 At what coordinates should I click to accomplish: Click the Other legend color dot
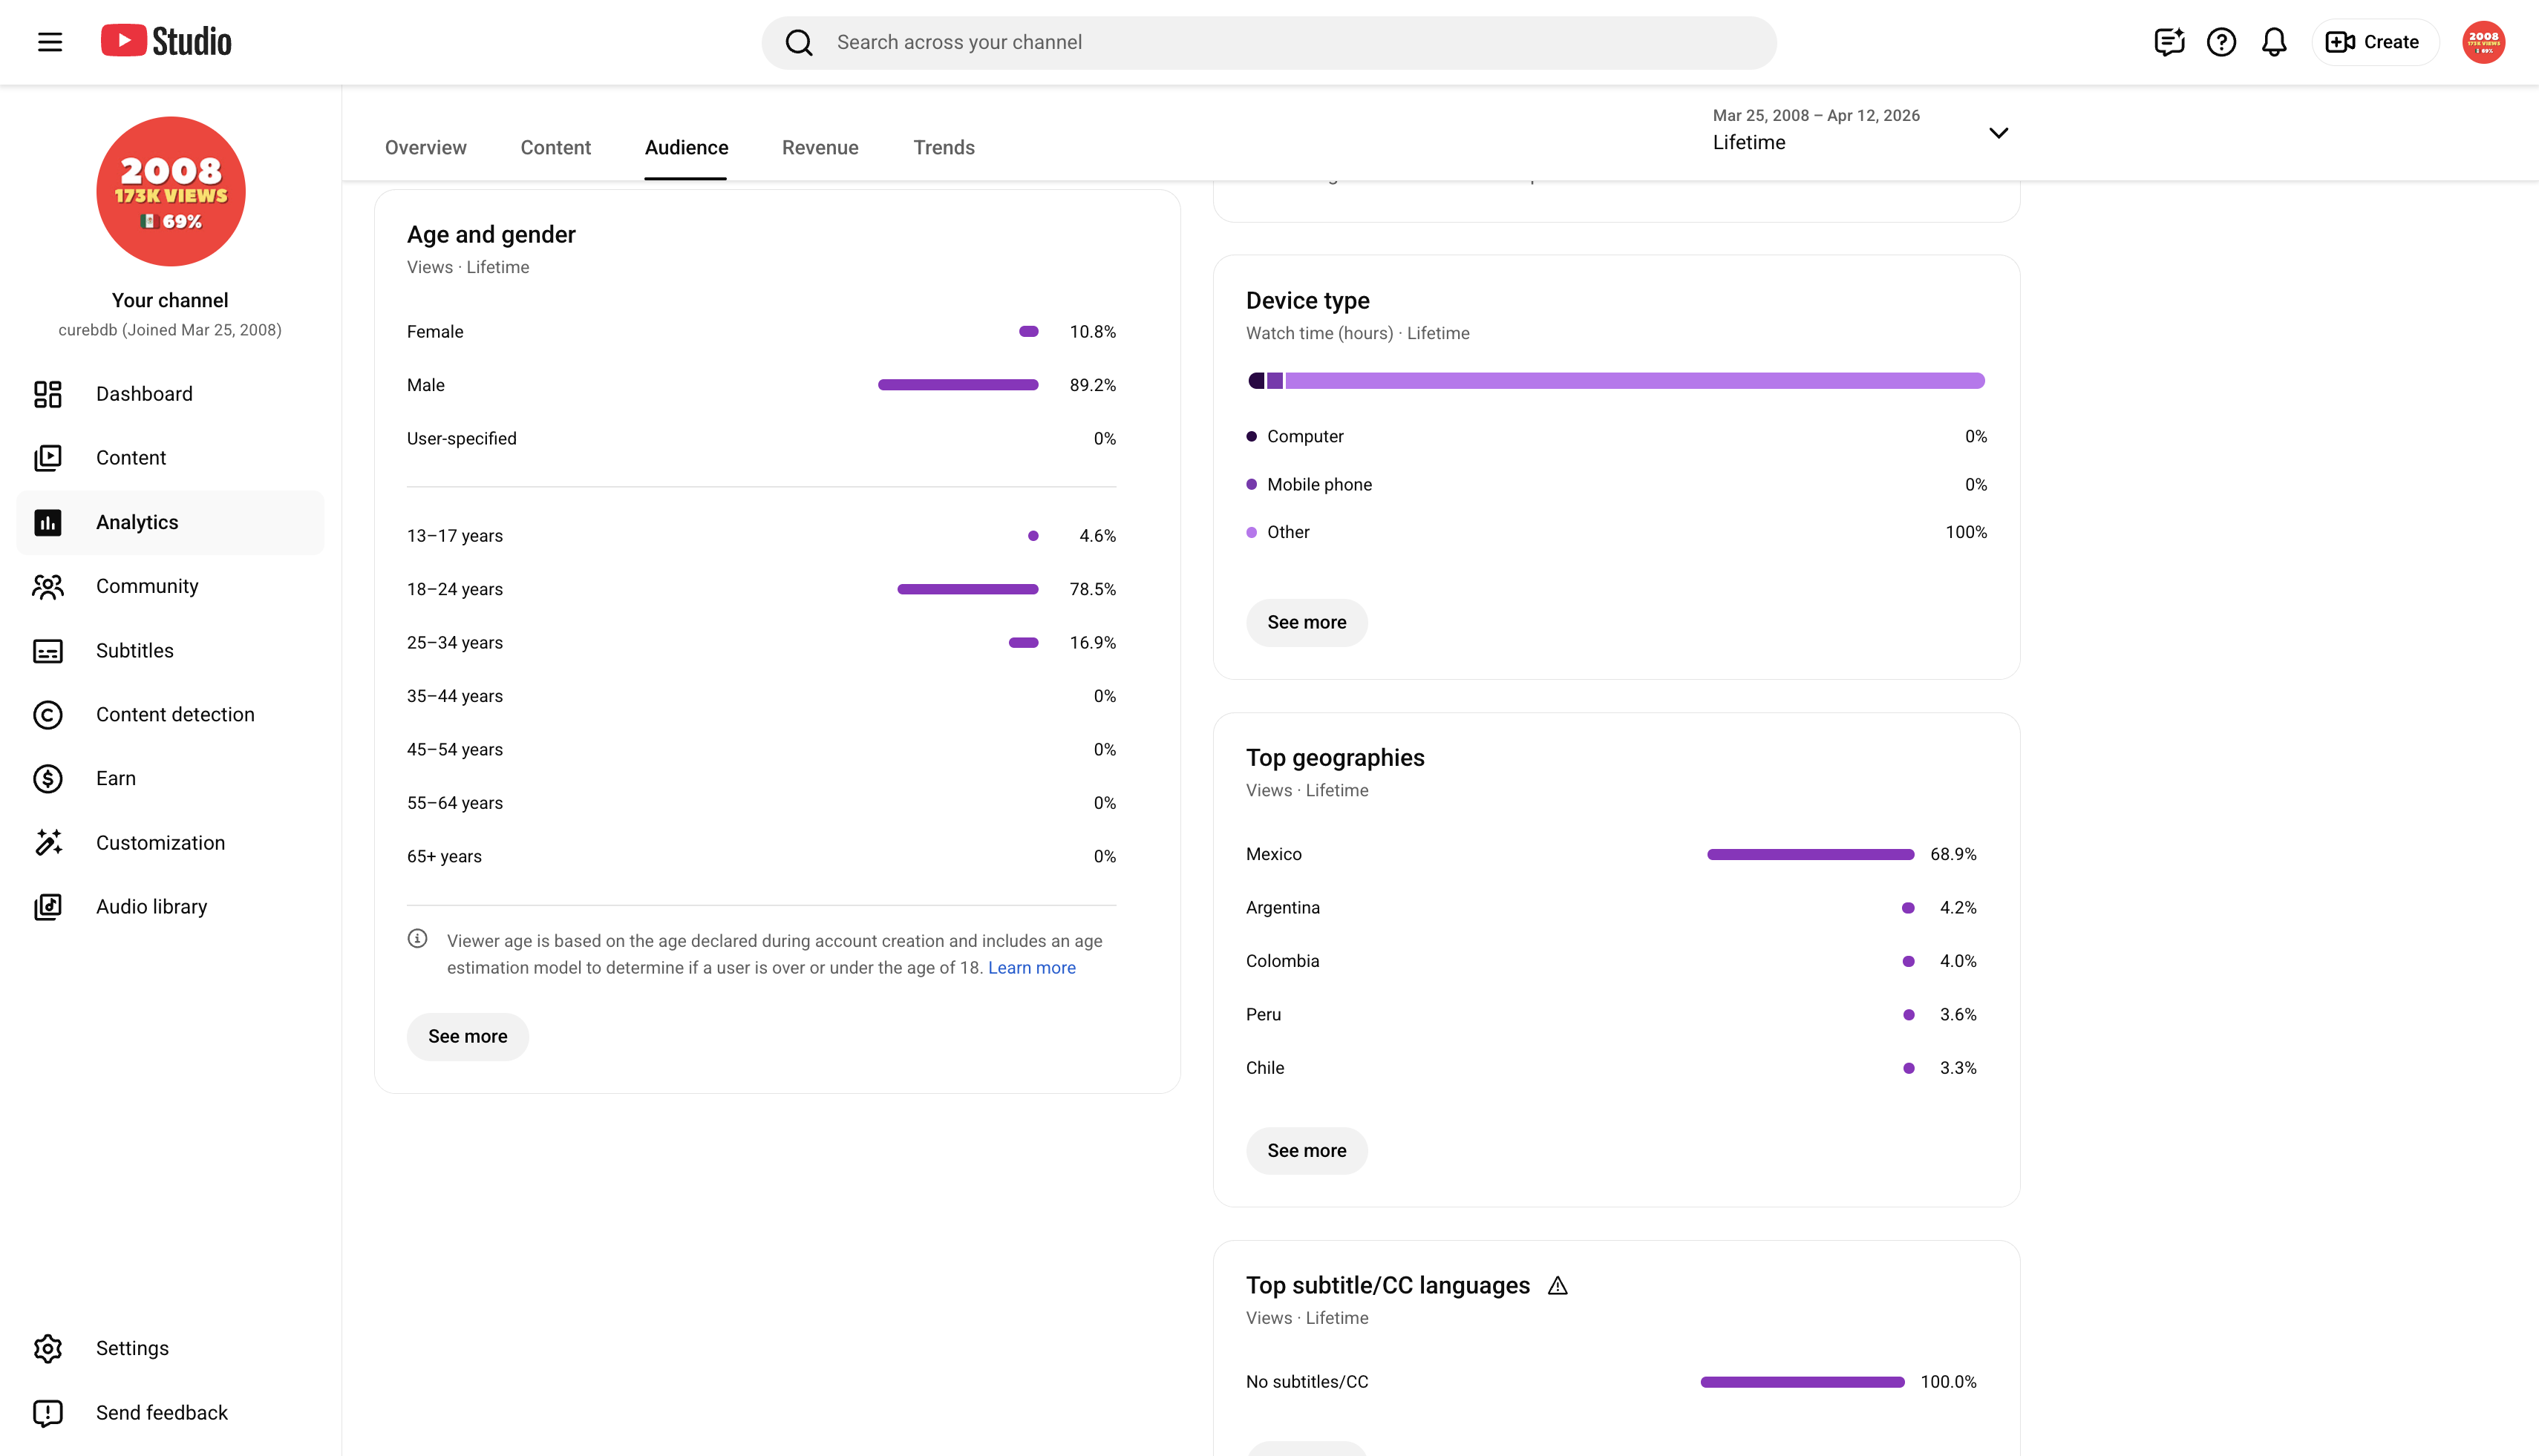(x=1252, y=533)
